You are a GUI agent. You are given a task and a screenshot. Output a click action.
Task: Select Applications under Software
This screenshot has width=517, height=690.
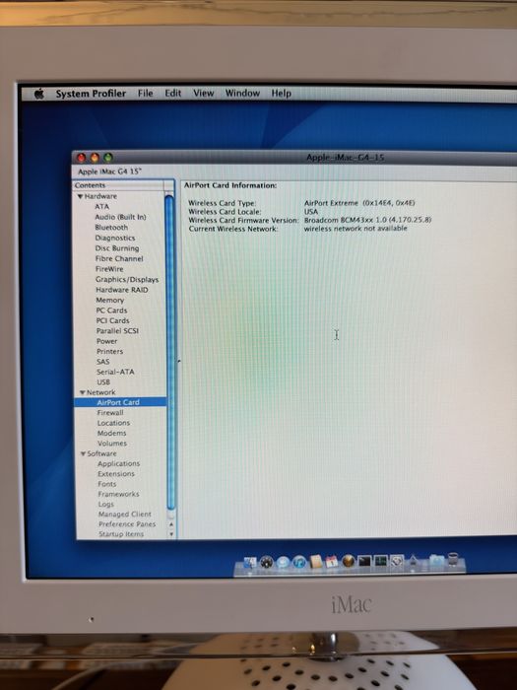point(119,463)
